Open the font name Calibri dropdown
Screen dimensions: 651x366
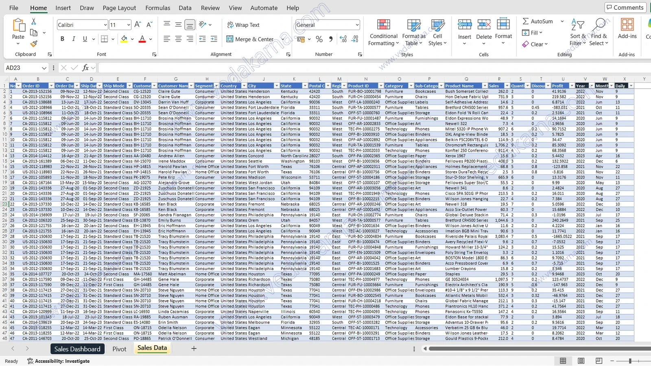tap(105, 25)
